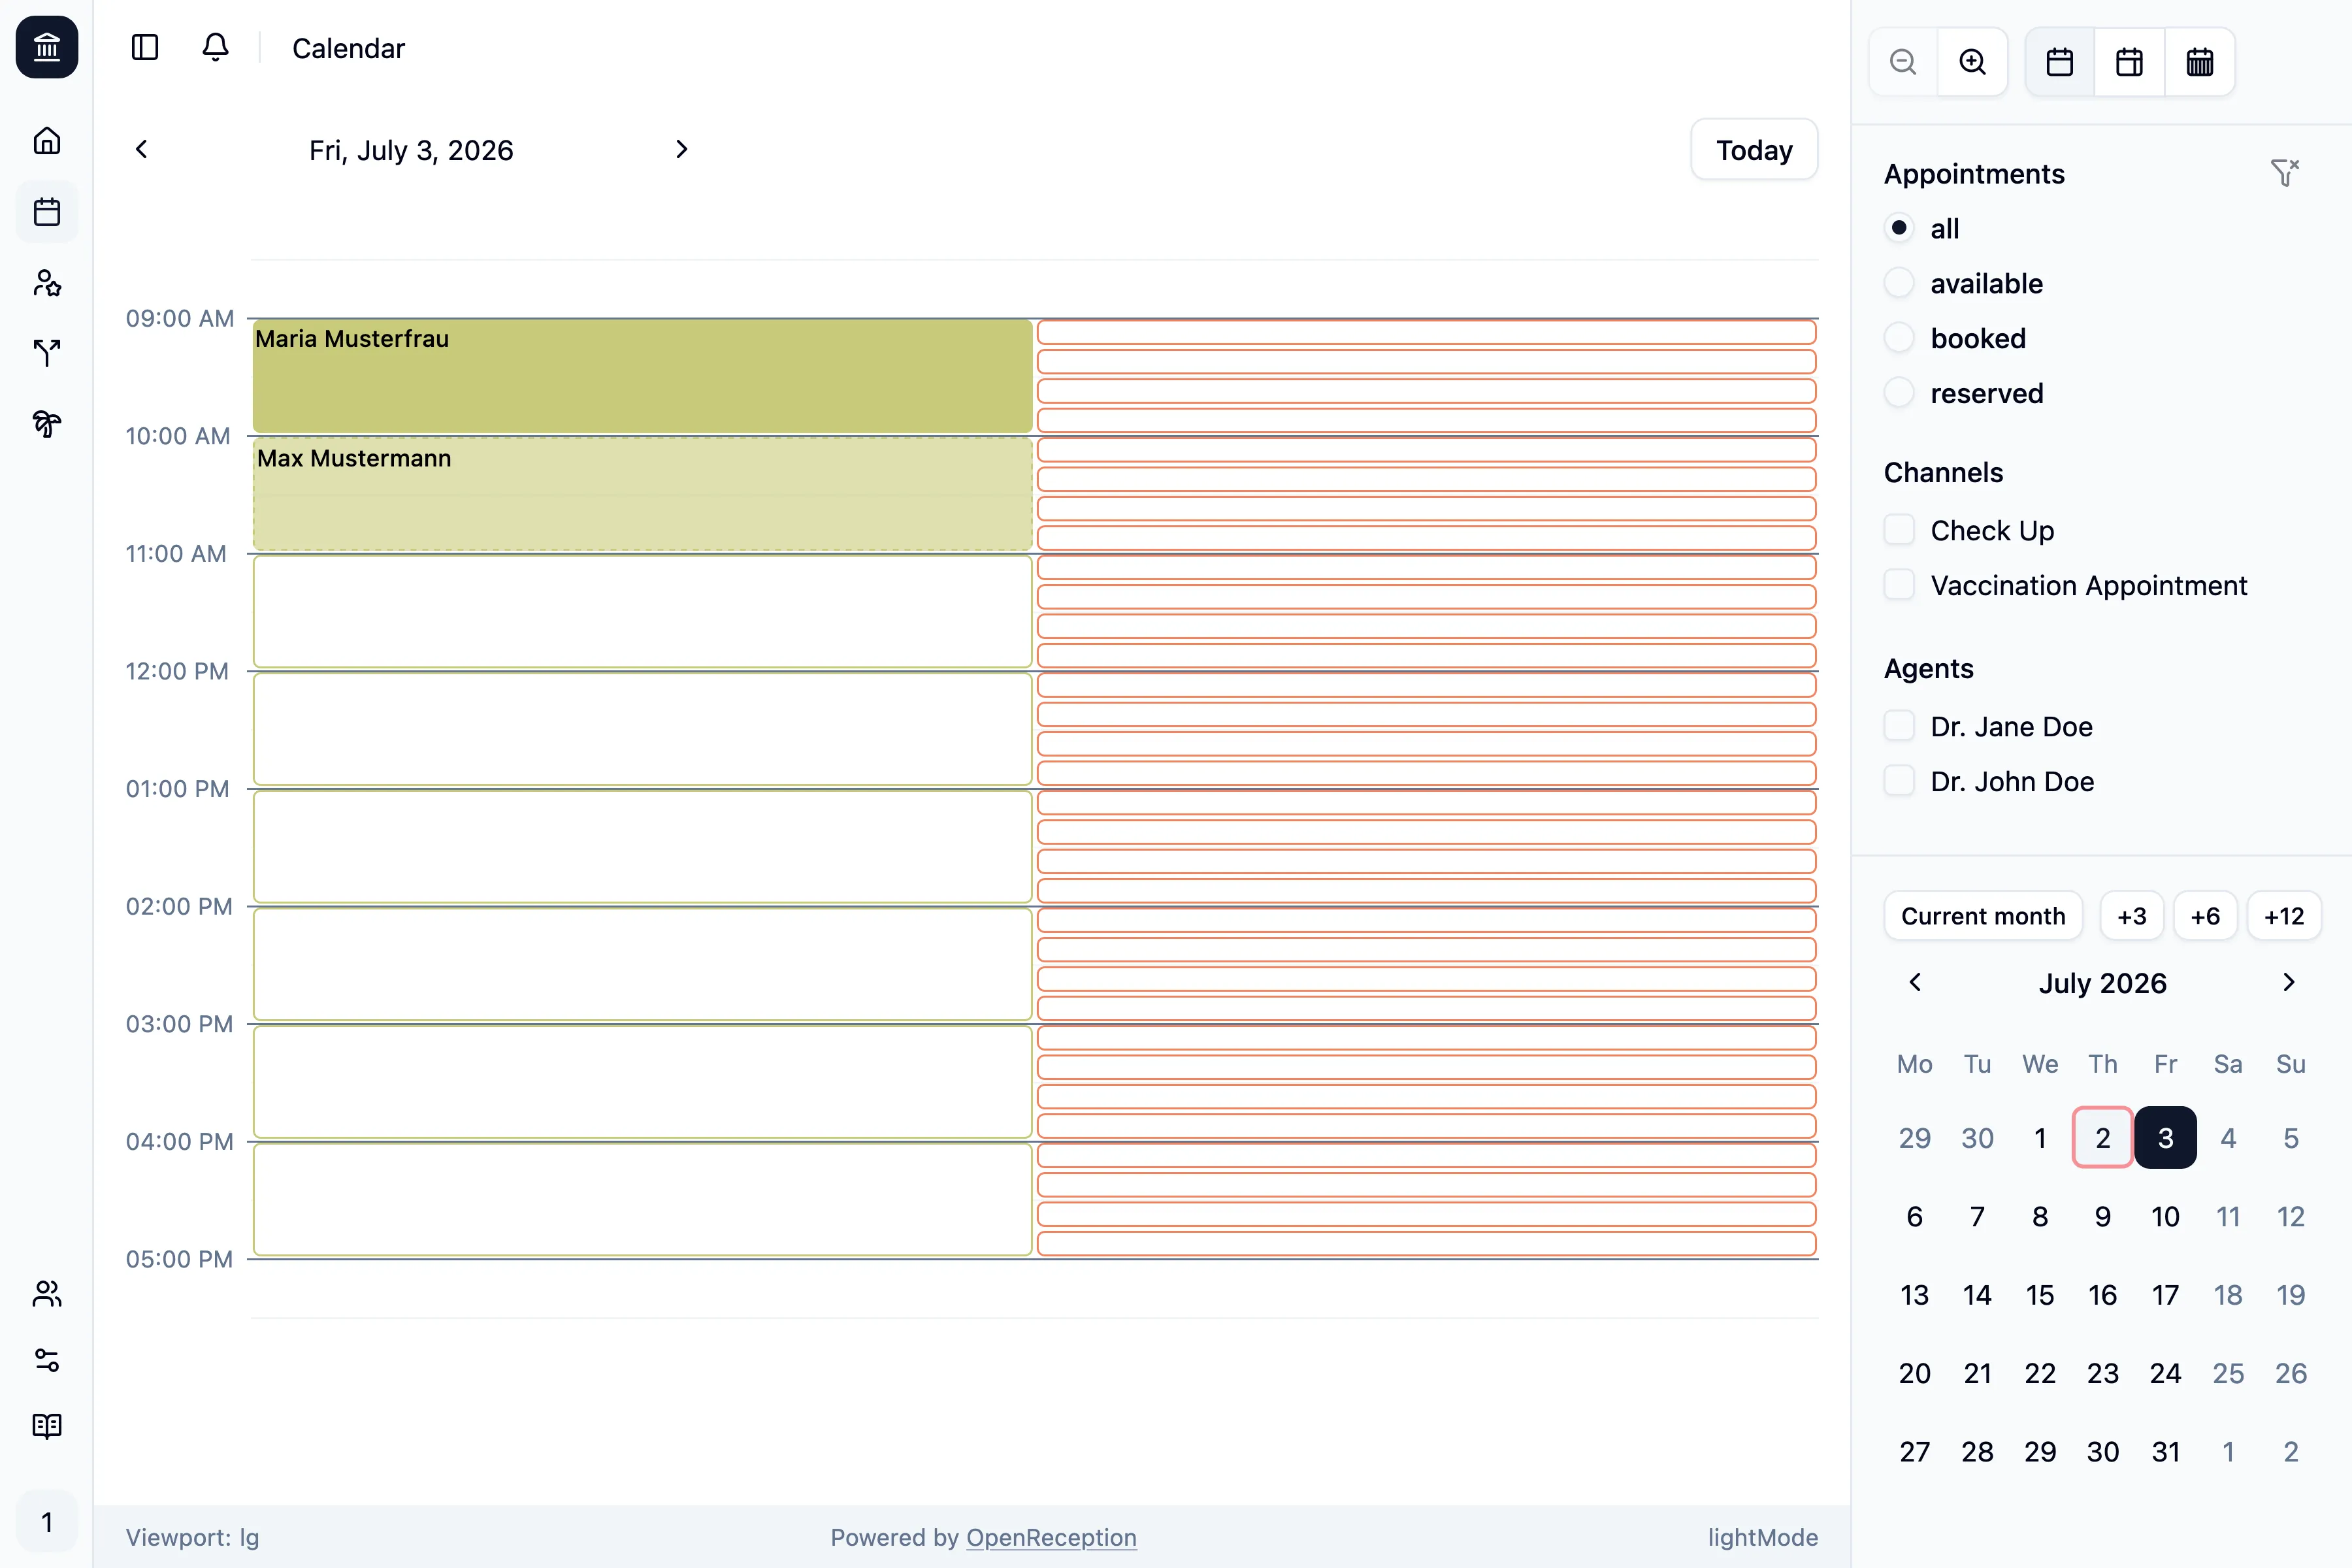Click the Today button
The height and width of the screenshot is (1568, 2352).
[x=1754, y=150]
